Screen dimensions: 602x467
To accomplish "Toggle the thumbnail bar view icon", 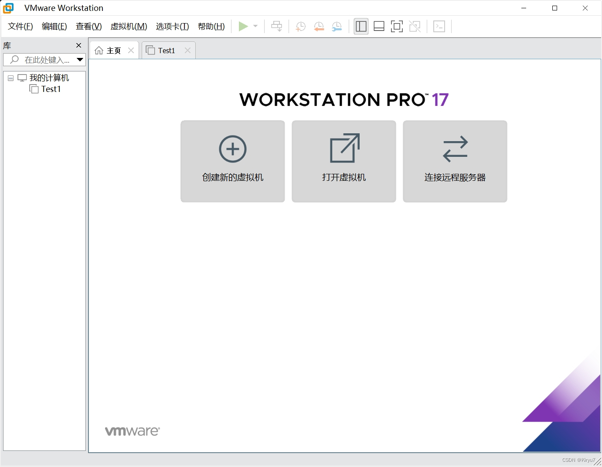I will (379, 27).
